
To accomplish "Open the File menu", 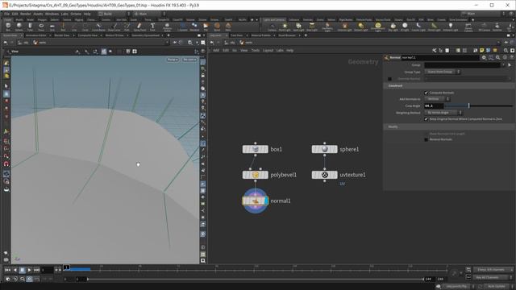I will [x=6, y=14].
